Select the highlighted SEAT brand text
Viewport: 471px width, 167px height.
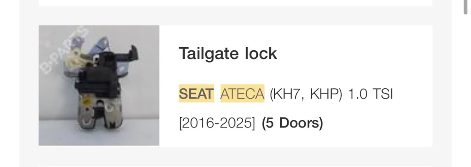tap(196, 94)
